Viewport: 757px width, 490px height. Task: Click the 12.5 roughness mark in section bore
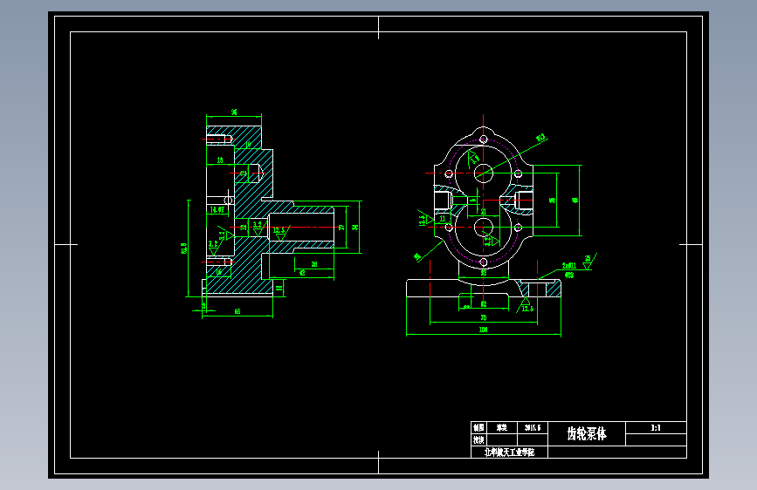point(279,233)
